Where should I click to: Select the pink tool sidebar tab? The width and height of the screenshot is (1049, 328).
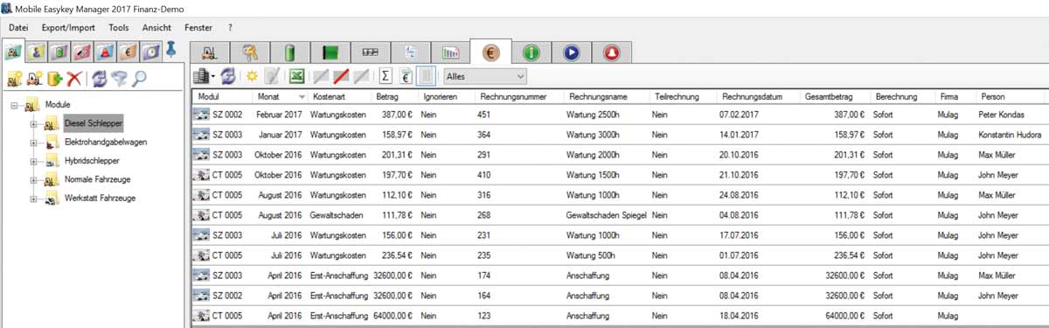81,51
